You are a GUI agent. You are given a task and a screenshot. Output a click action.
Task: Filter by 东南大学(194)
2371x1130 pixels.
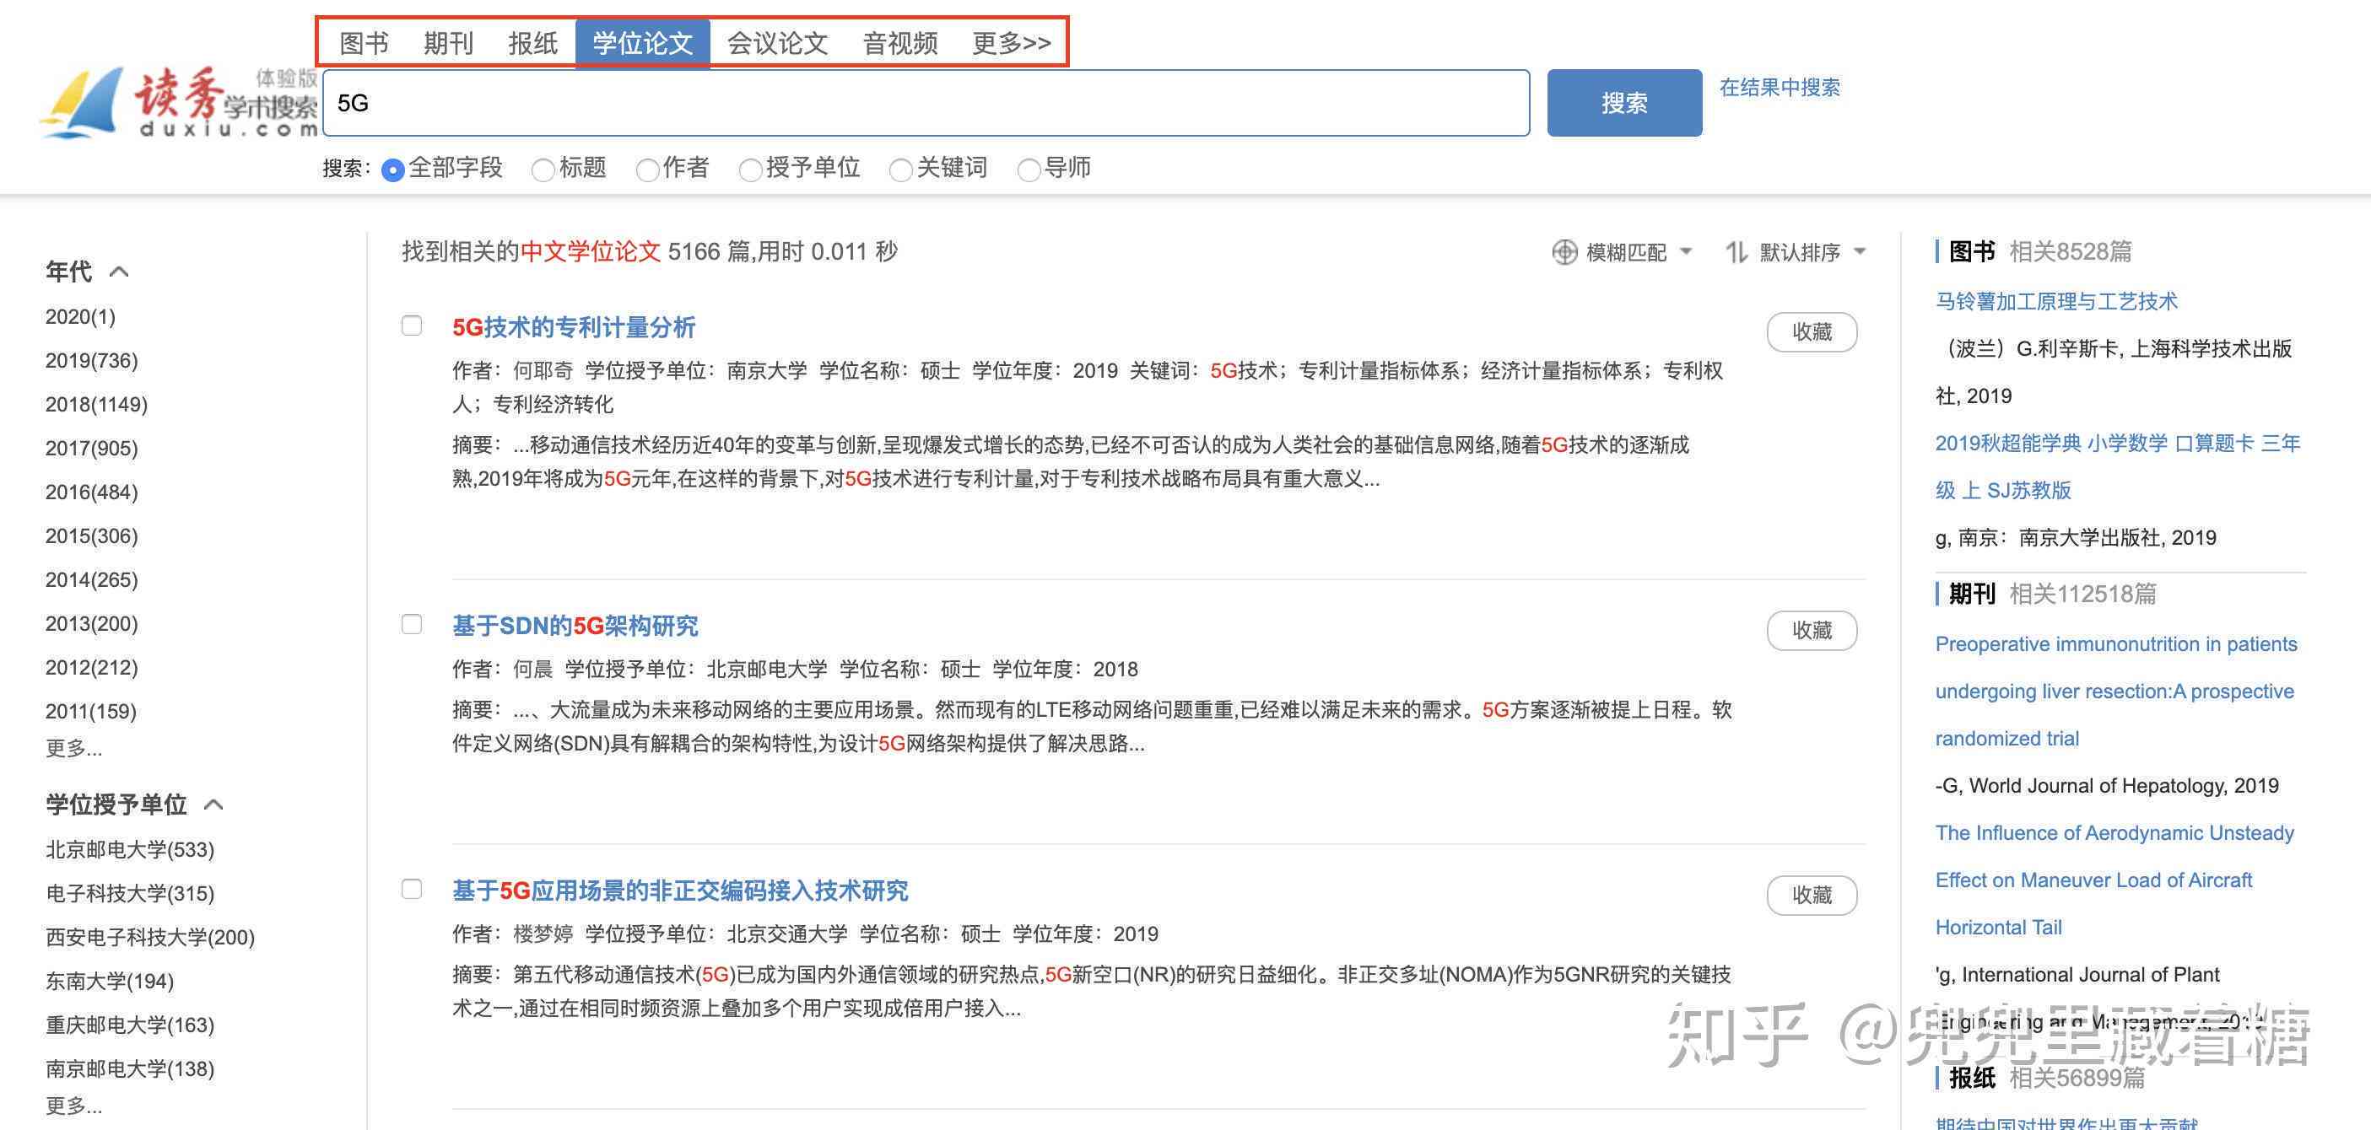coord(110,981)
